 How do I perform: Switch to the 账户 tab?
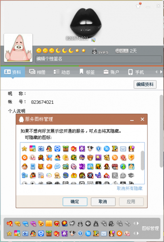[x=111, y=72]
